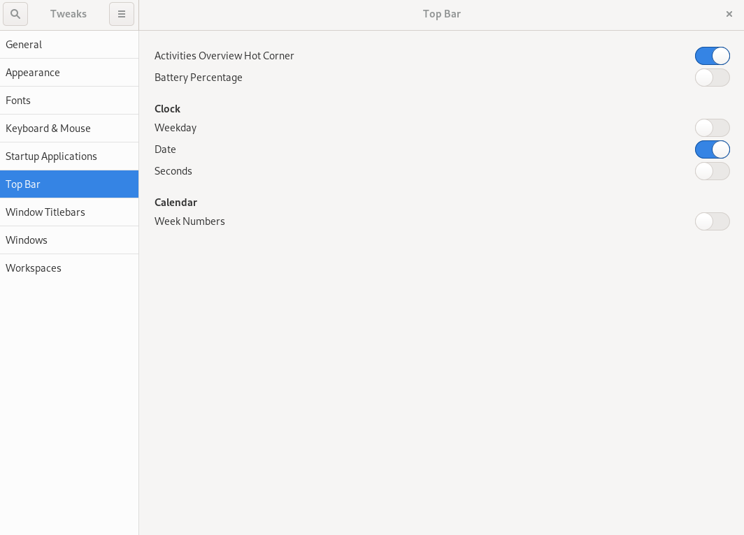Click the Week Numbers label text

pyautogui.click(x=189, y=221)
